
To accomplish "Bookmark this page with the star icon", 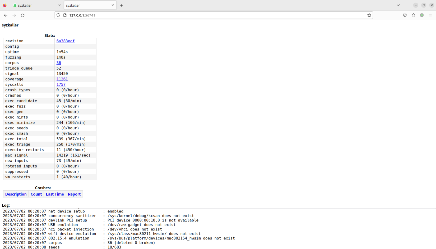I will (369, 15).
